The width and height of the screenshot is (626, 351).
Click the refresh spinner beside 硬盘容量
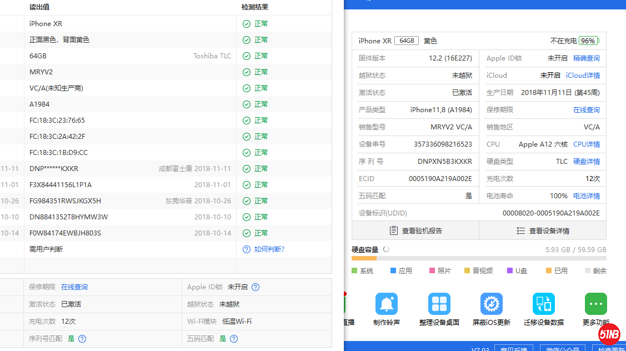tap(387, 250)
